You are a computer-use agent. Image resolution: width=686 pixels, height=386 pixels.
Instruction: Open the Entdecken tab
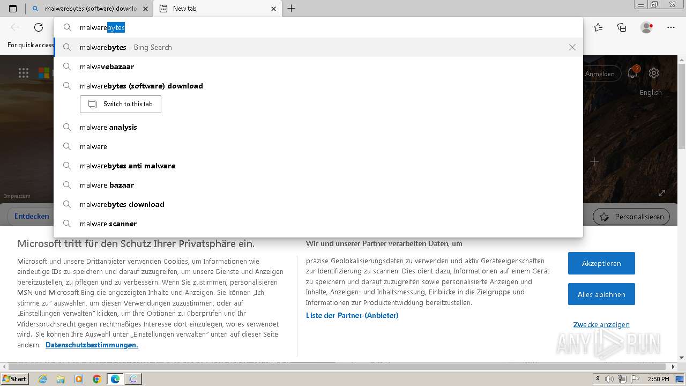pos(32,216)
